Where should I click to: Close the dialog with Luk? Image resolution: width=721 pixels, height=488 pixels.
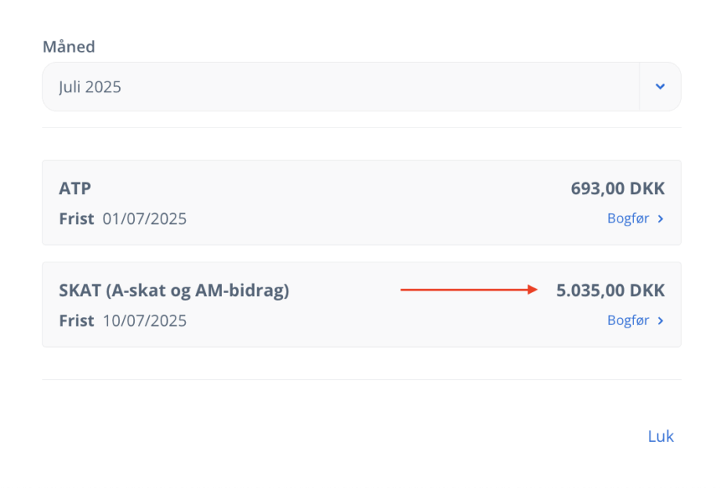661,436
